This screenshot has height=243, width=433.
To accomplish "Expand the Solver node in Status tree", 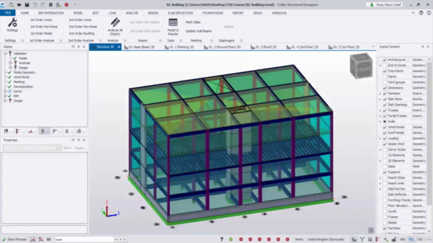I will click(x=5, y=91).
